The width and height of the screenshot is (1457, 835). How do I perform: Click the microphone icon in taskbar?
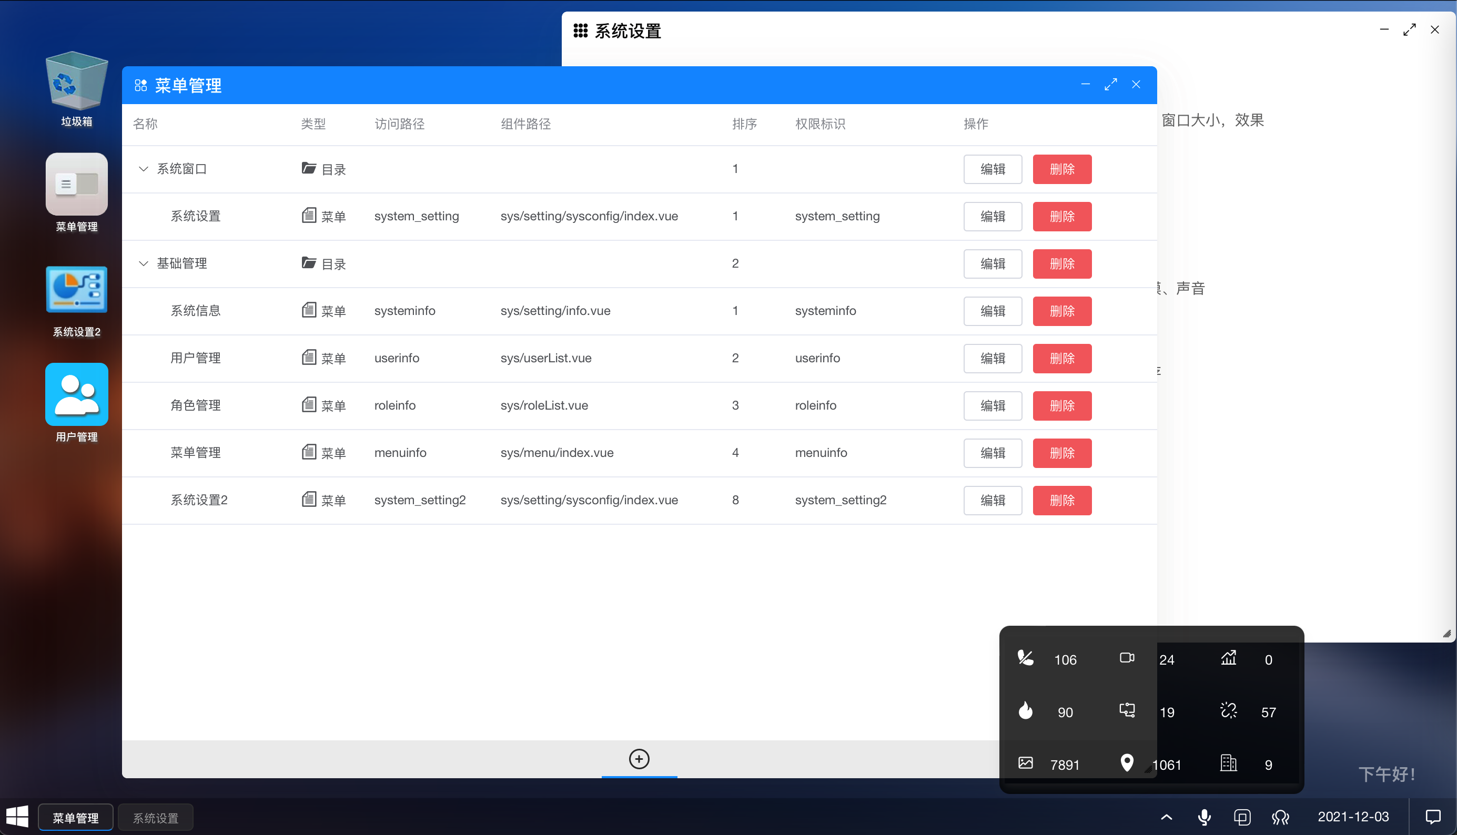pos(1205,817)
